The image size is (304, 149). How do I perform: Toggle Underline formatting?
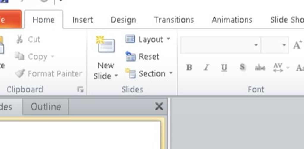tap(224, 68)
